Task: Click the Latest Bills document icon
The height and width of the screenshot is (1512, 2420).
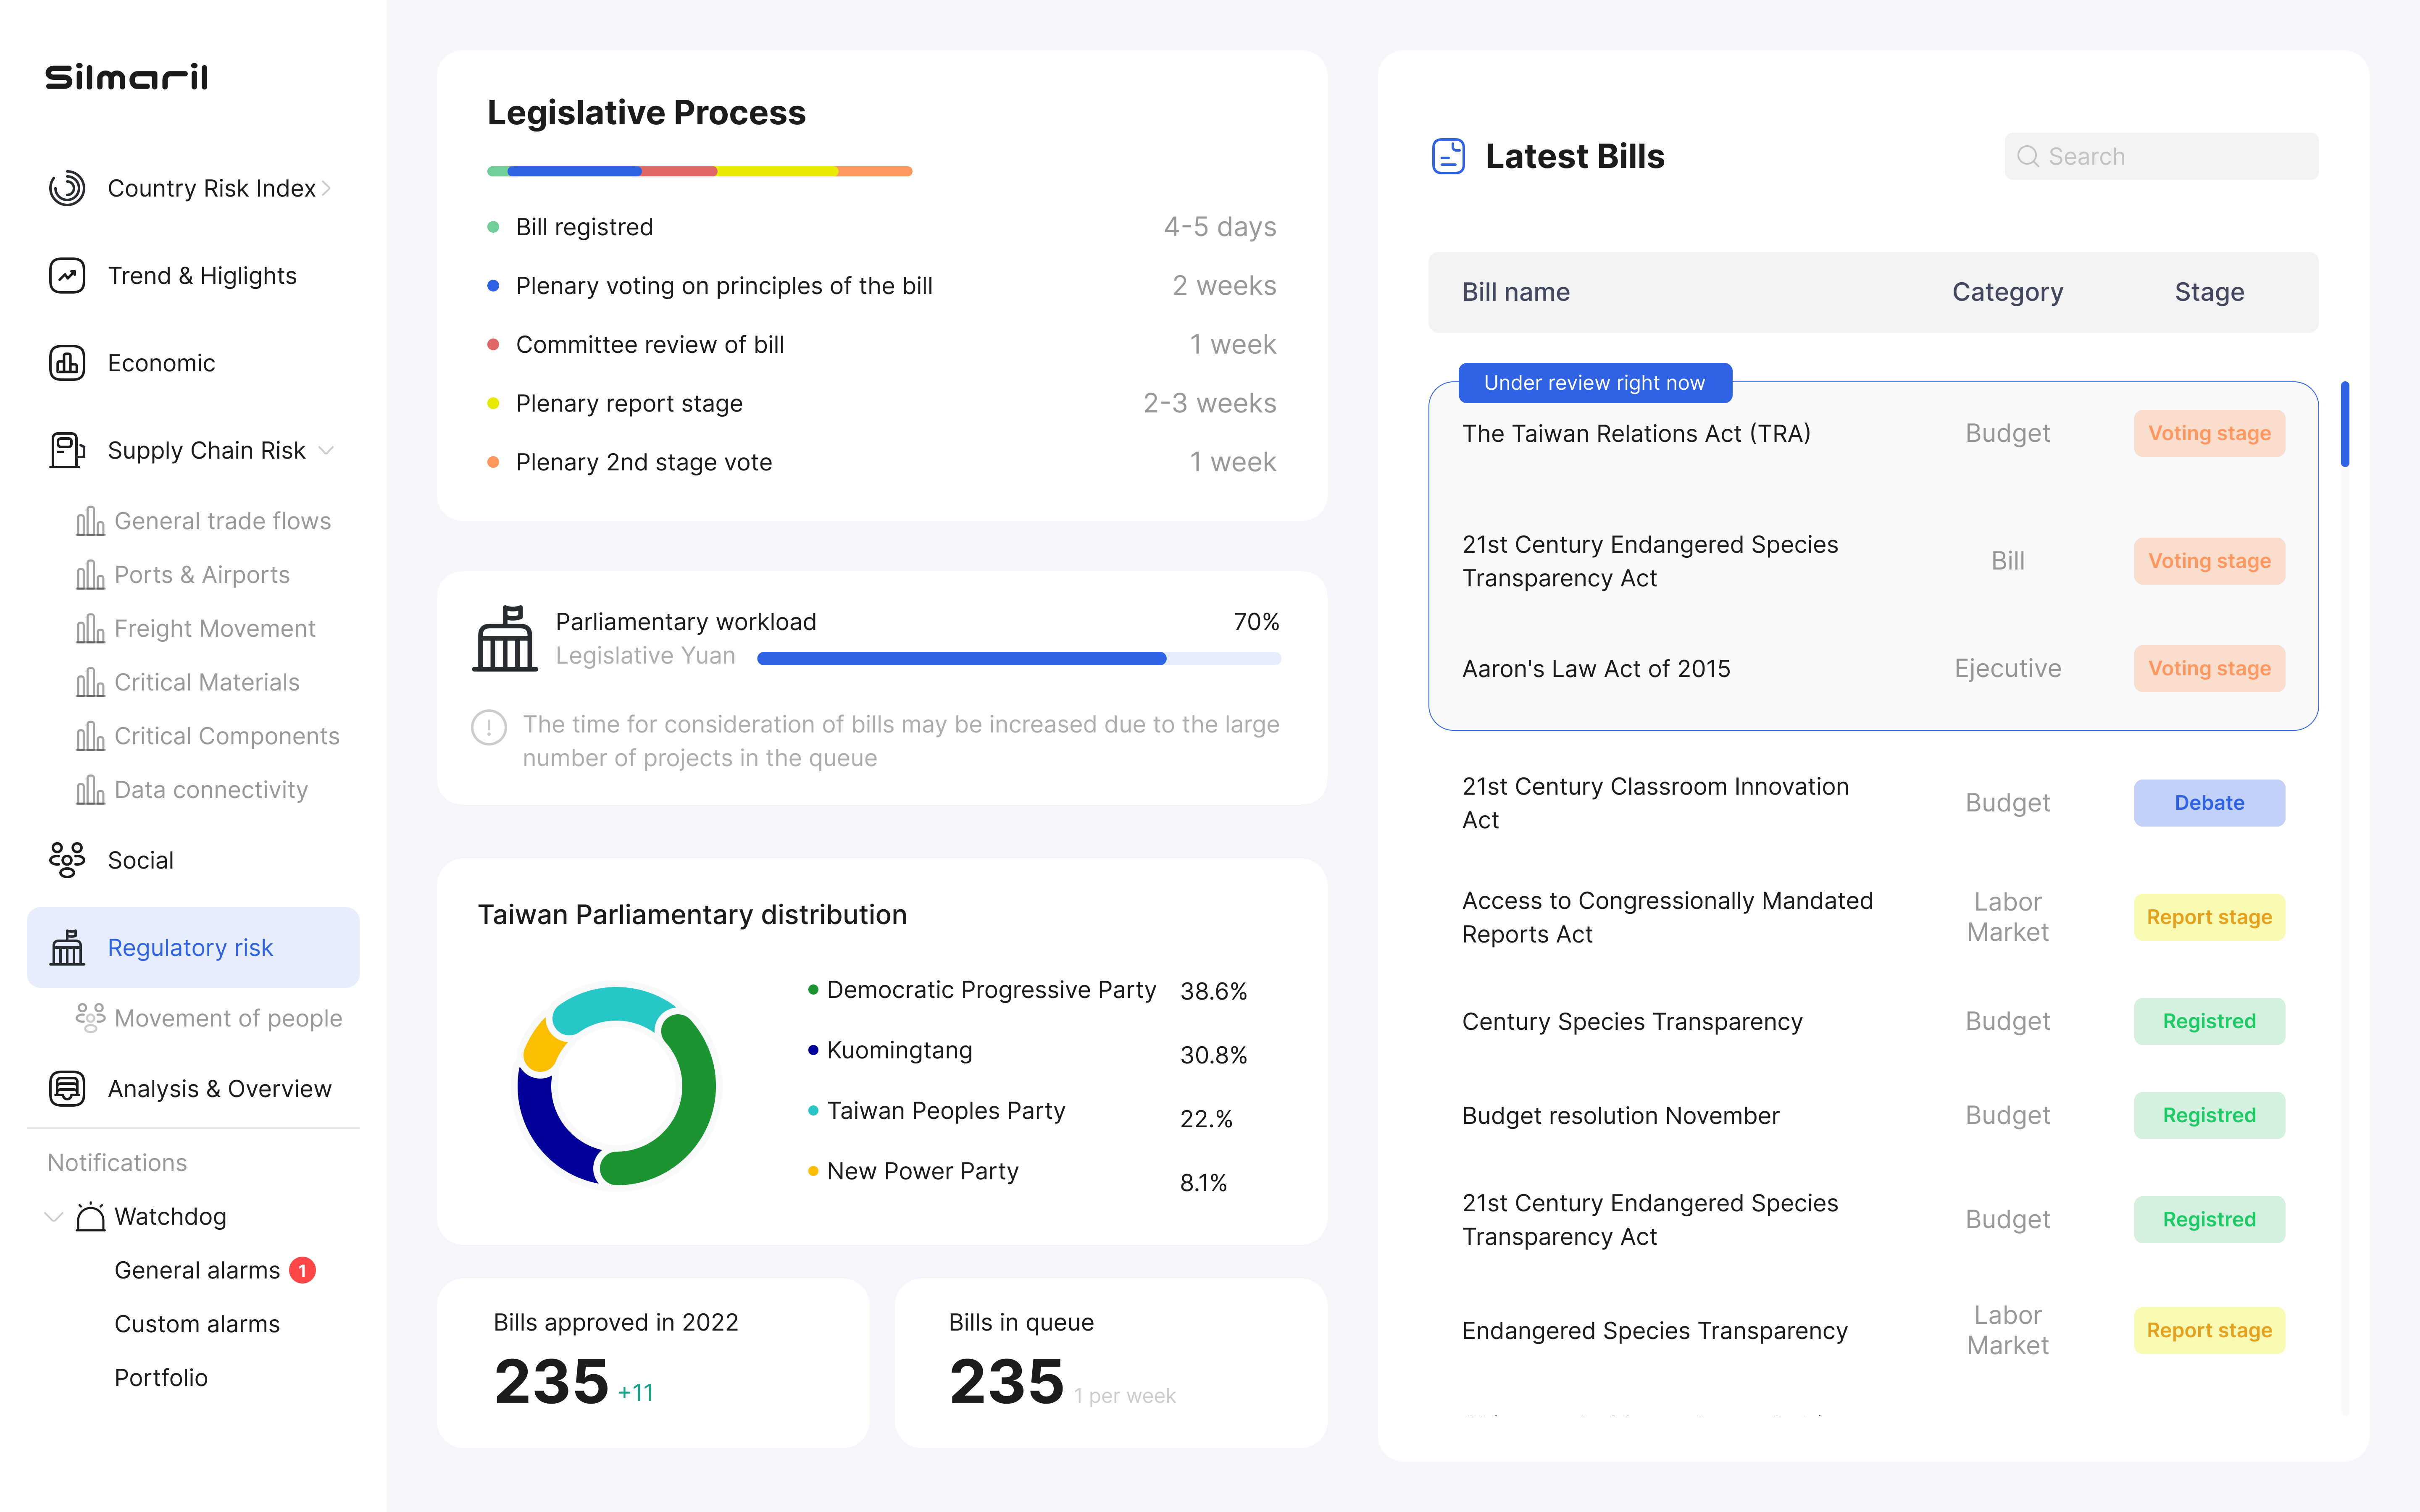Action: click(x=1448, y=156)
